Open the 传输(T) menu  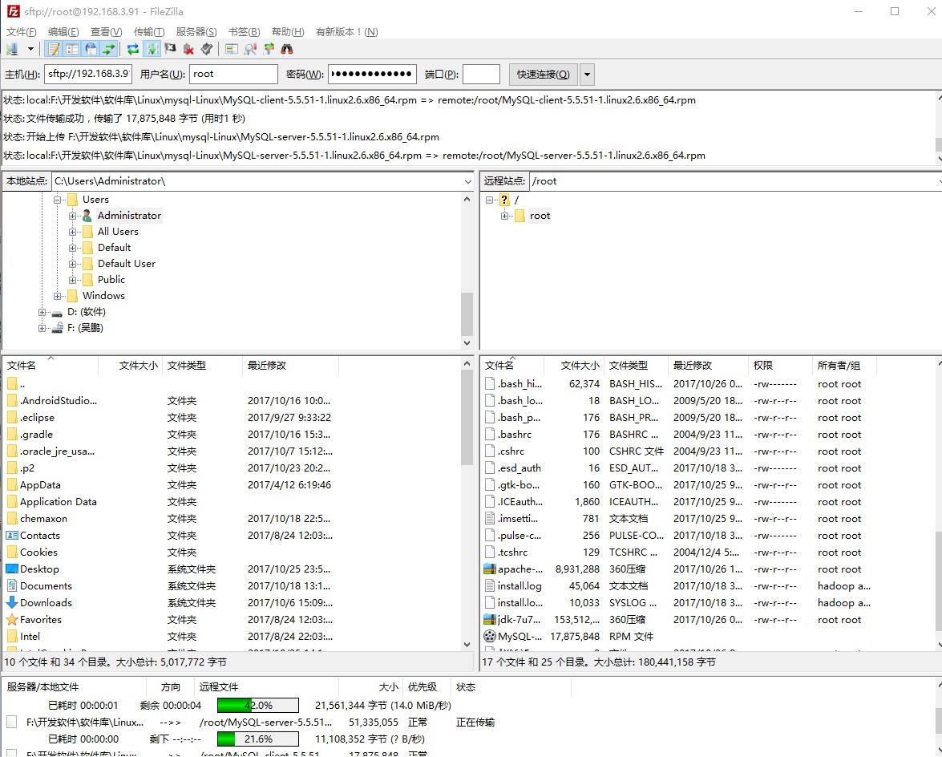tap(149, 32)
